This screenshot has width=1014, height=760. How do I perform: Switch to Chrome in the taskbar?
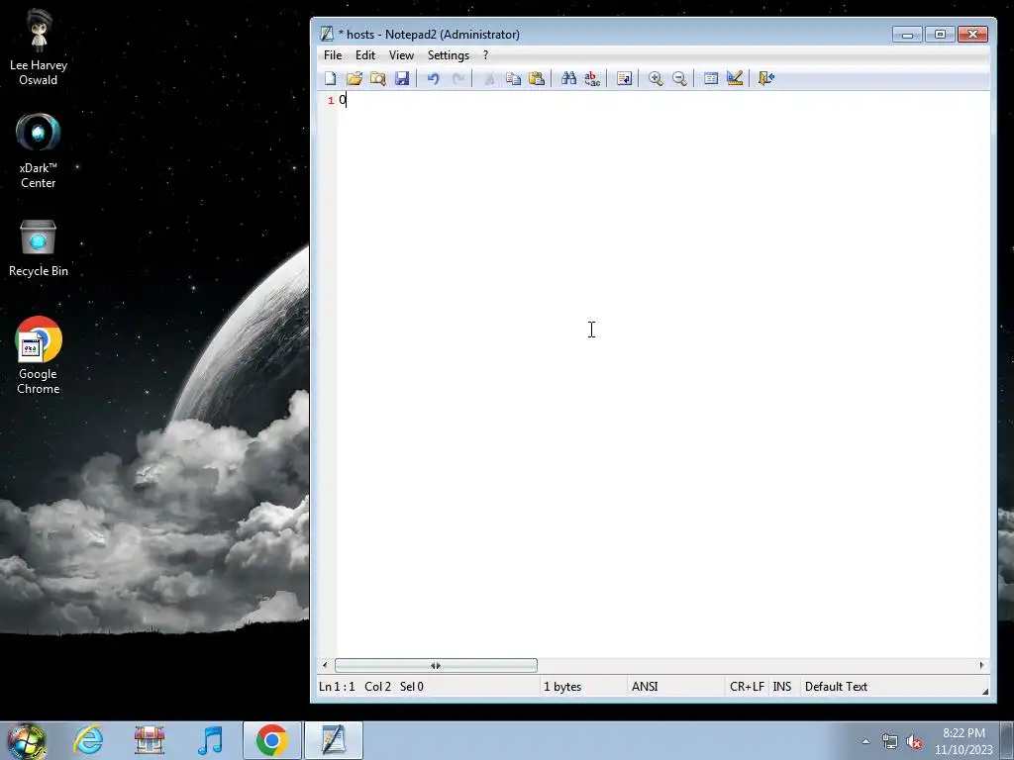click(271, 740)
